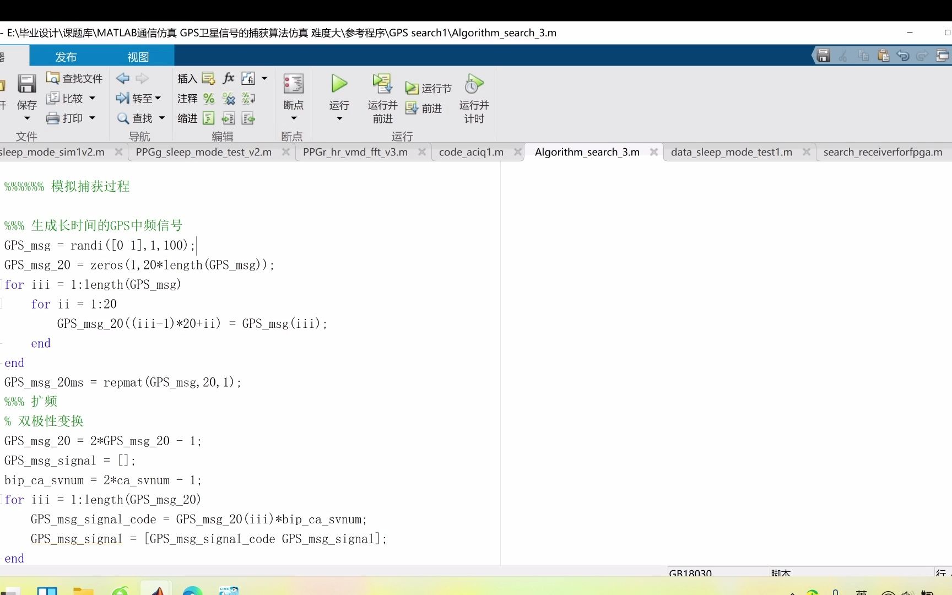Click quick-access Copy icon
Screen dimensions: 952x595
[863, 55]
